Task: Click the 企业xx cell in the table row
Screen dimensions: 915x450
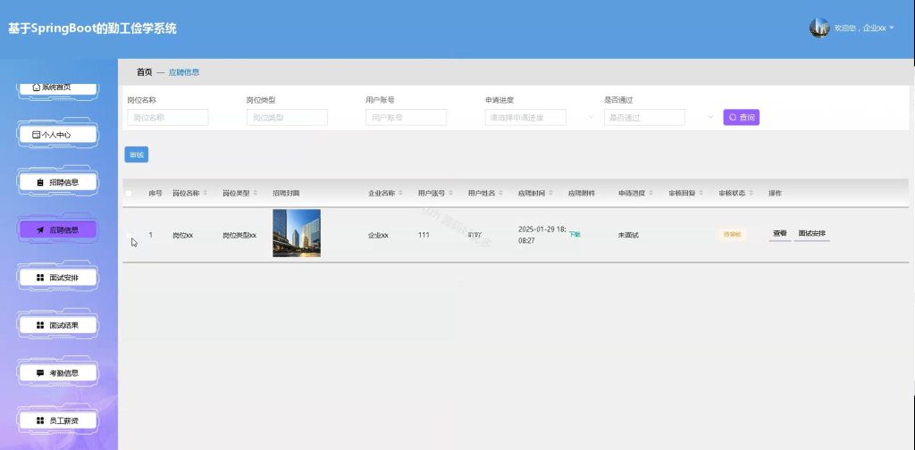Action: tap(378, 235)
